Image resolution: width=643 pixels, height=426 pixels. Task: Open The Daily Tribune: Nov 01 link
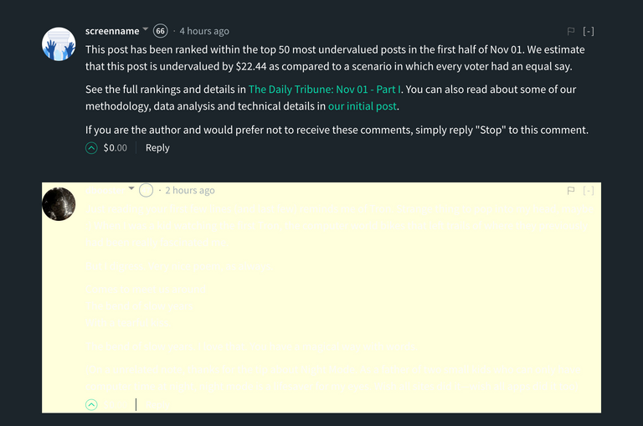pyautogui.click(x=324, y=89)
